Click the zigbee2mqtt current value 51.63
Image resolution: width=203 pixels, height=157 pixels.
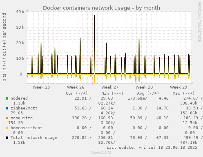click(x=80, y=108)
